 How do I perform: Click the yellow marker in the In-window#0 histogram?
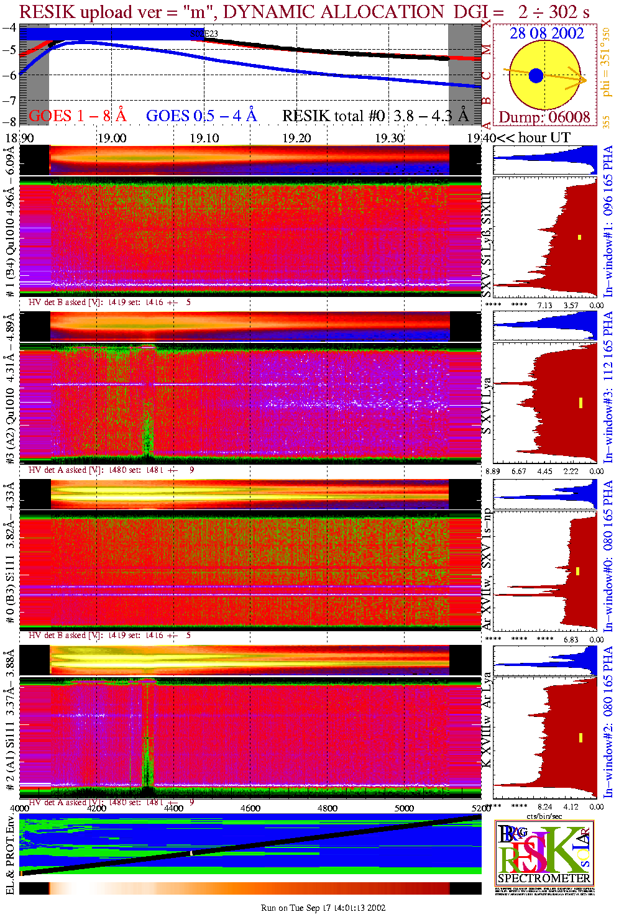coord(578,571)
